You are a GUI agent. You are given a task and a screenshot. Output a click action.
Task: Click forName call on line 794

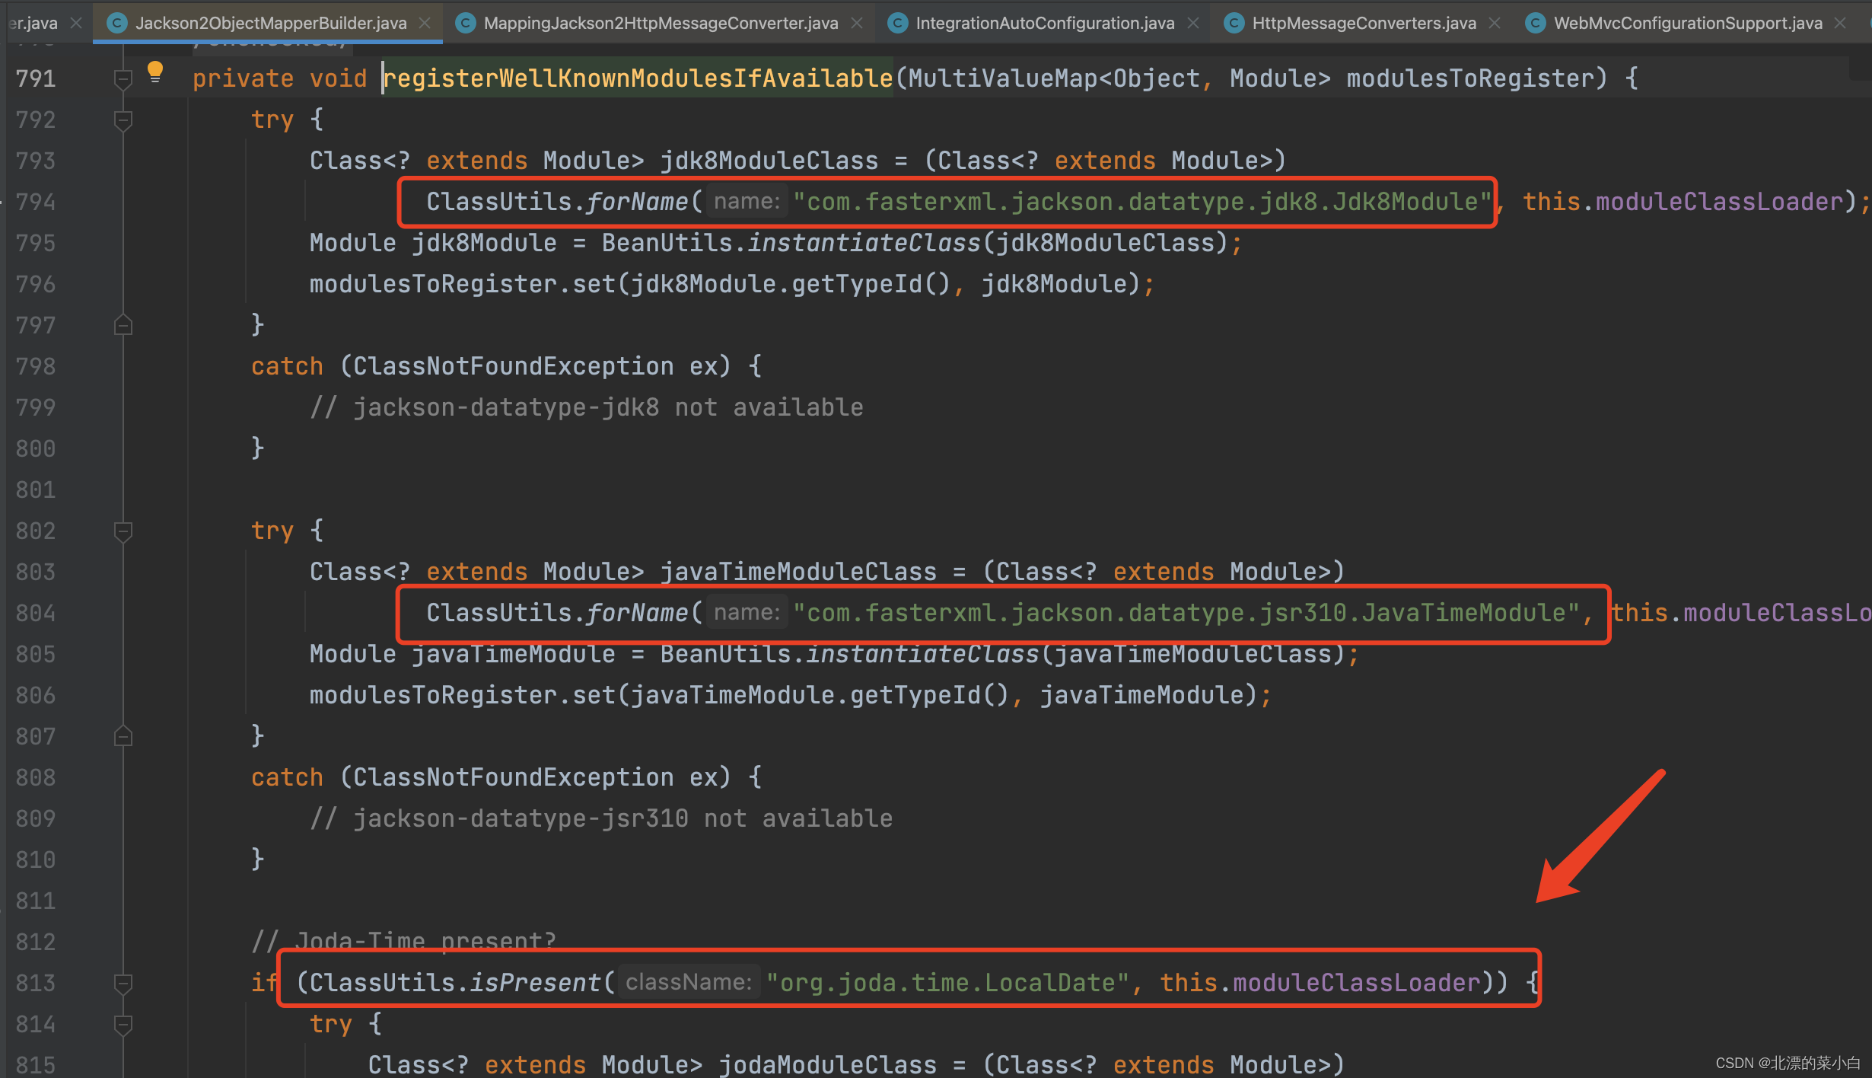[637, 202]
